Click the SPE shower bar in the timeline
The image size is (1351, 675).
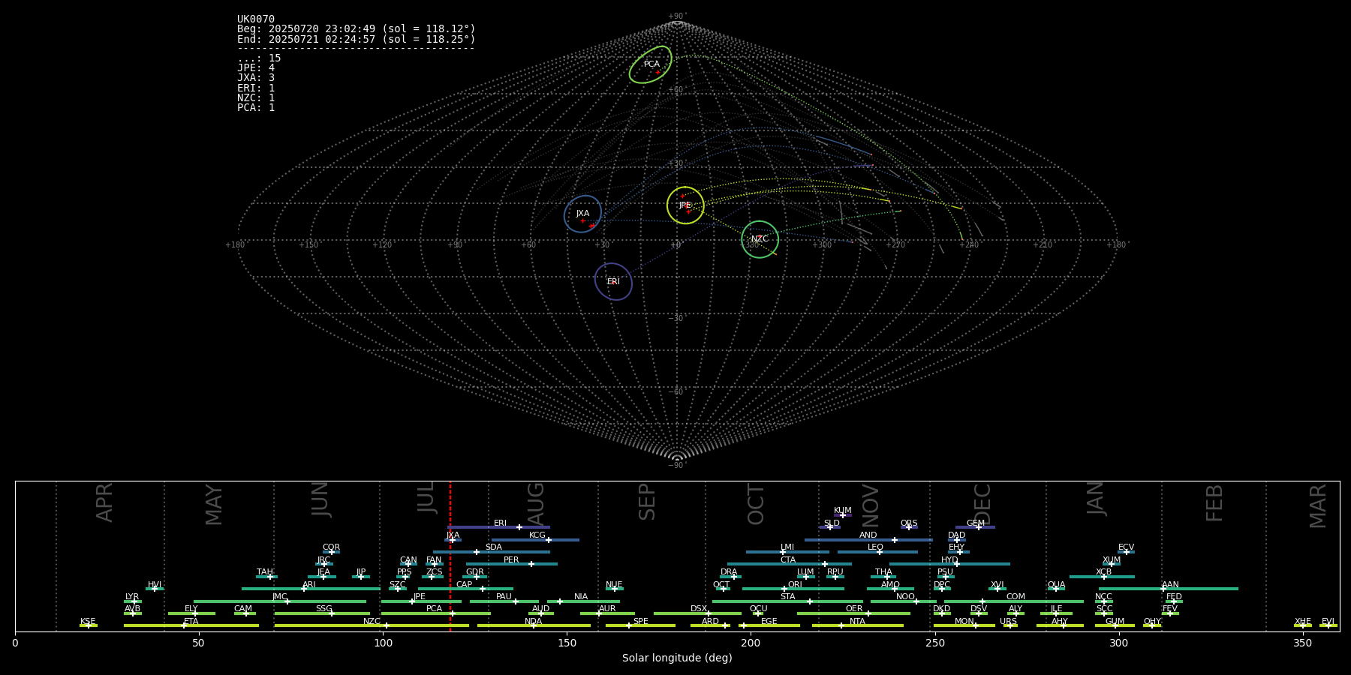click(x=640, y=625)
